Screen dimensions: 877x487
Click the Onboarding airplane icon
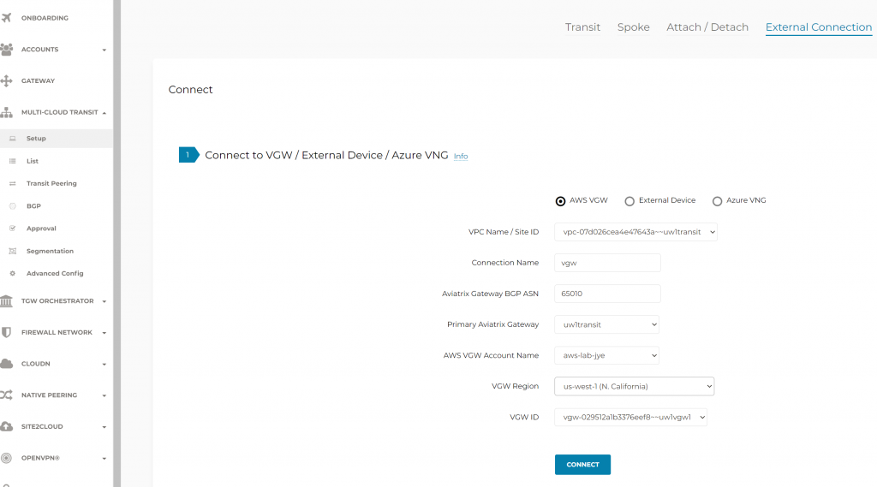[6, 18]
